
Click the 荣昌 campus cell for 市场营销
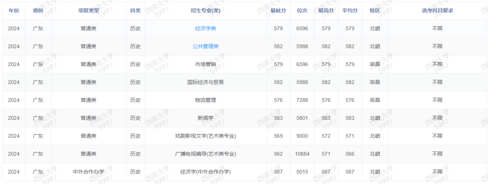coord(375,65)
